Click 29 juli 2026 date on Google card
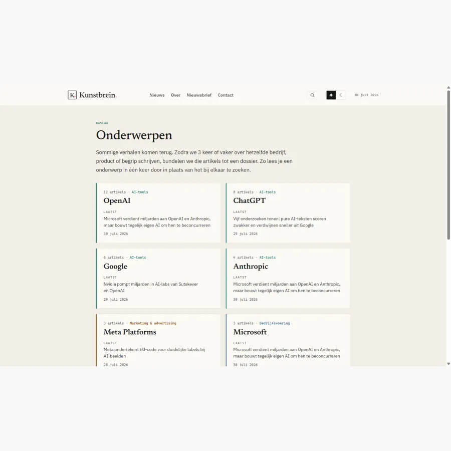This screenshot has width=451, height=451. pos(116,300)
